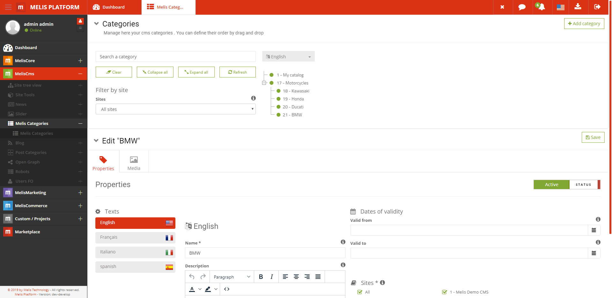Open the All sites filter dropdown
Viewport: 612px width, 298px height.
click(x=175, y=109)
